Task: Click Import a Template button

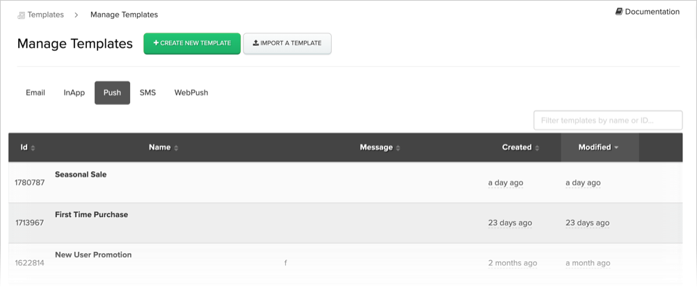Action: (287, 43)
